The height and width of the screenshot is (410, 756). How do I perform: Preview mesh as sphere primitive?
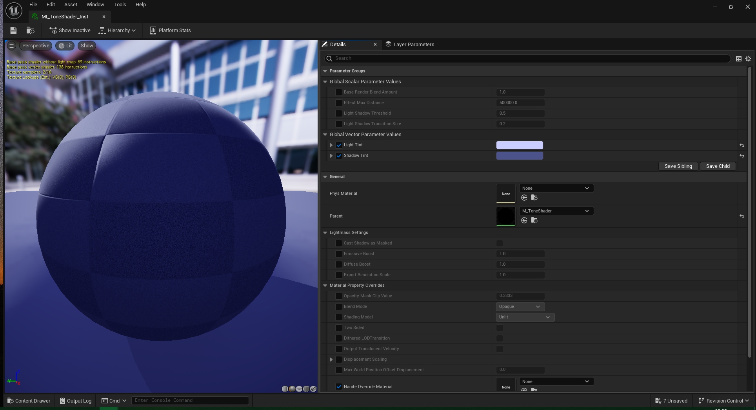point(292,388)
